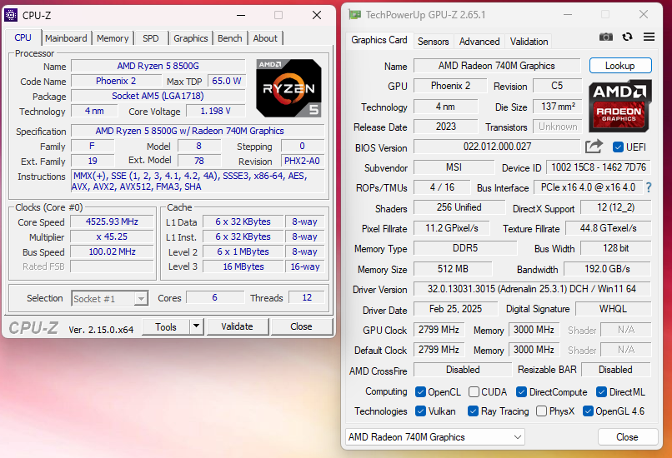Click the Level 3 cache value 16 MBytes

pos(243,266)
